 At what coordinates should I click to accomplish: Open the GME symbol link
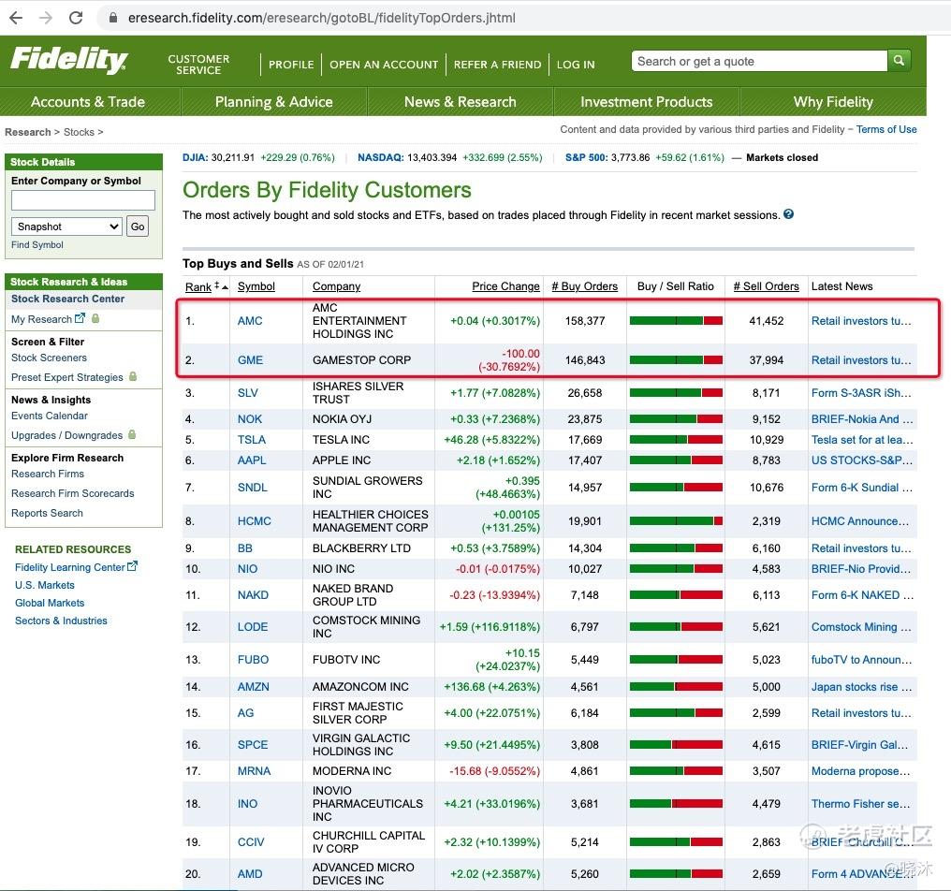[x=250, y=360]
